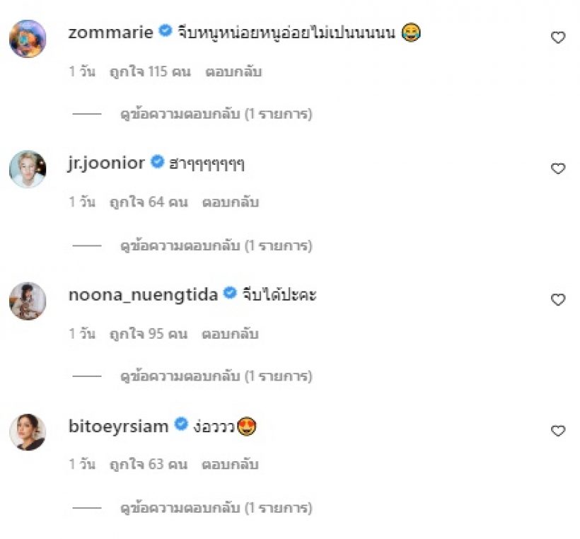Like zommarie's comment with the heart
Viewport: 580px width, 539px height.
pyautogui.click(x=558, y=38)
